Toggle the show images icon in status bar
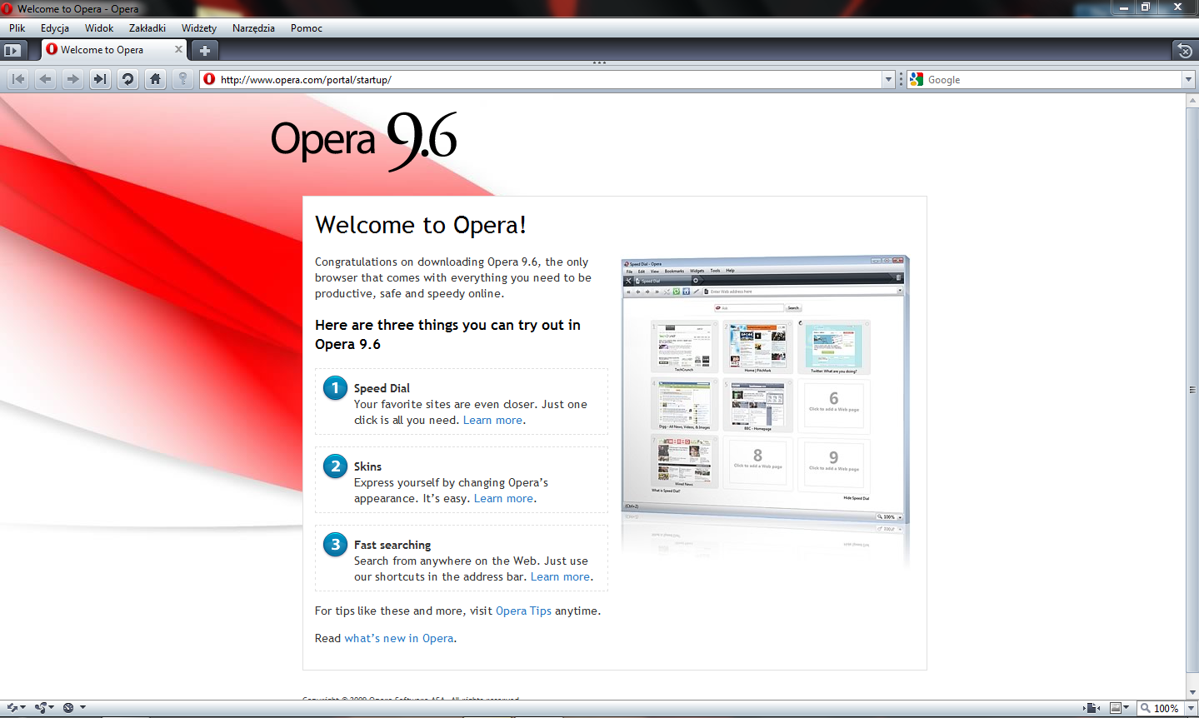This screenshot has height=718, width=1199. click(1116, 708)
